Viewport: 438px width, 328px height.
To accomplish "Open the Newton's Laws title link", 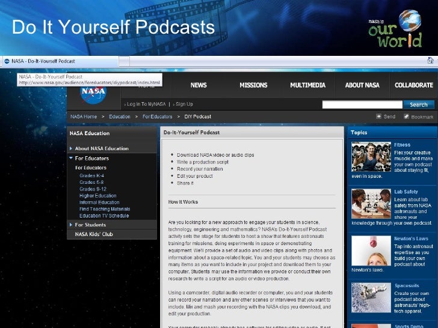I will point(411,238).
